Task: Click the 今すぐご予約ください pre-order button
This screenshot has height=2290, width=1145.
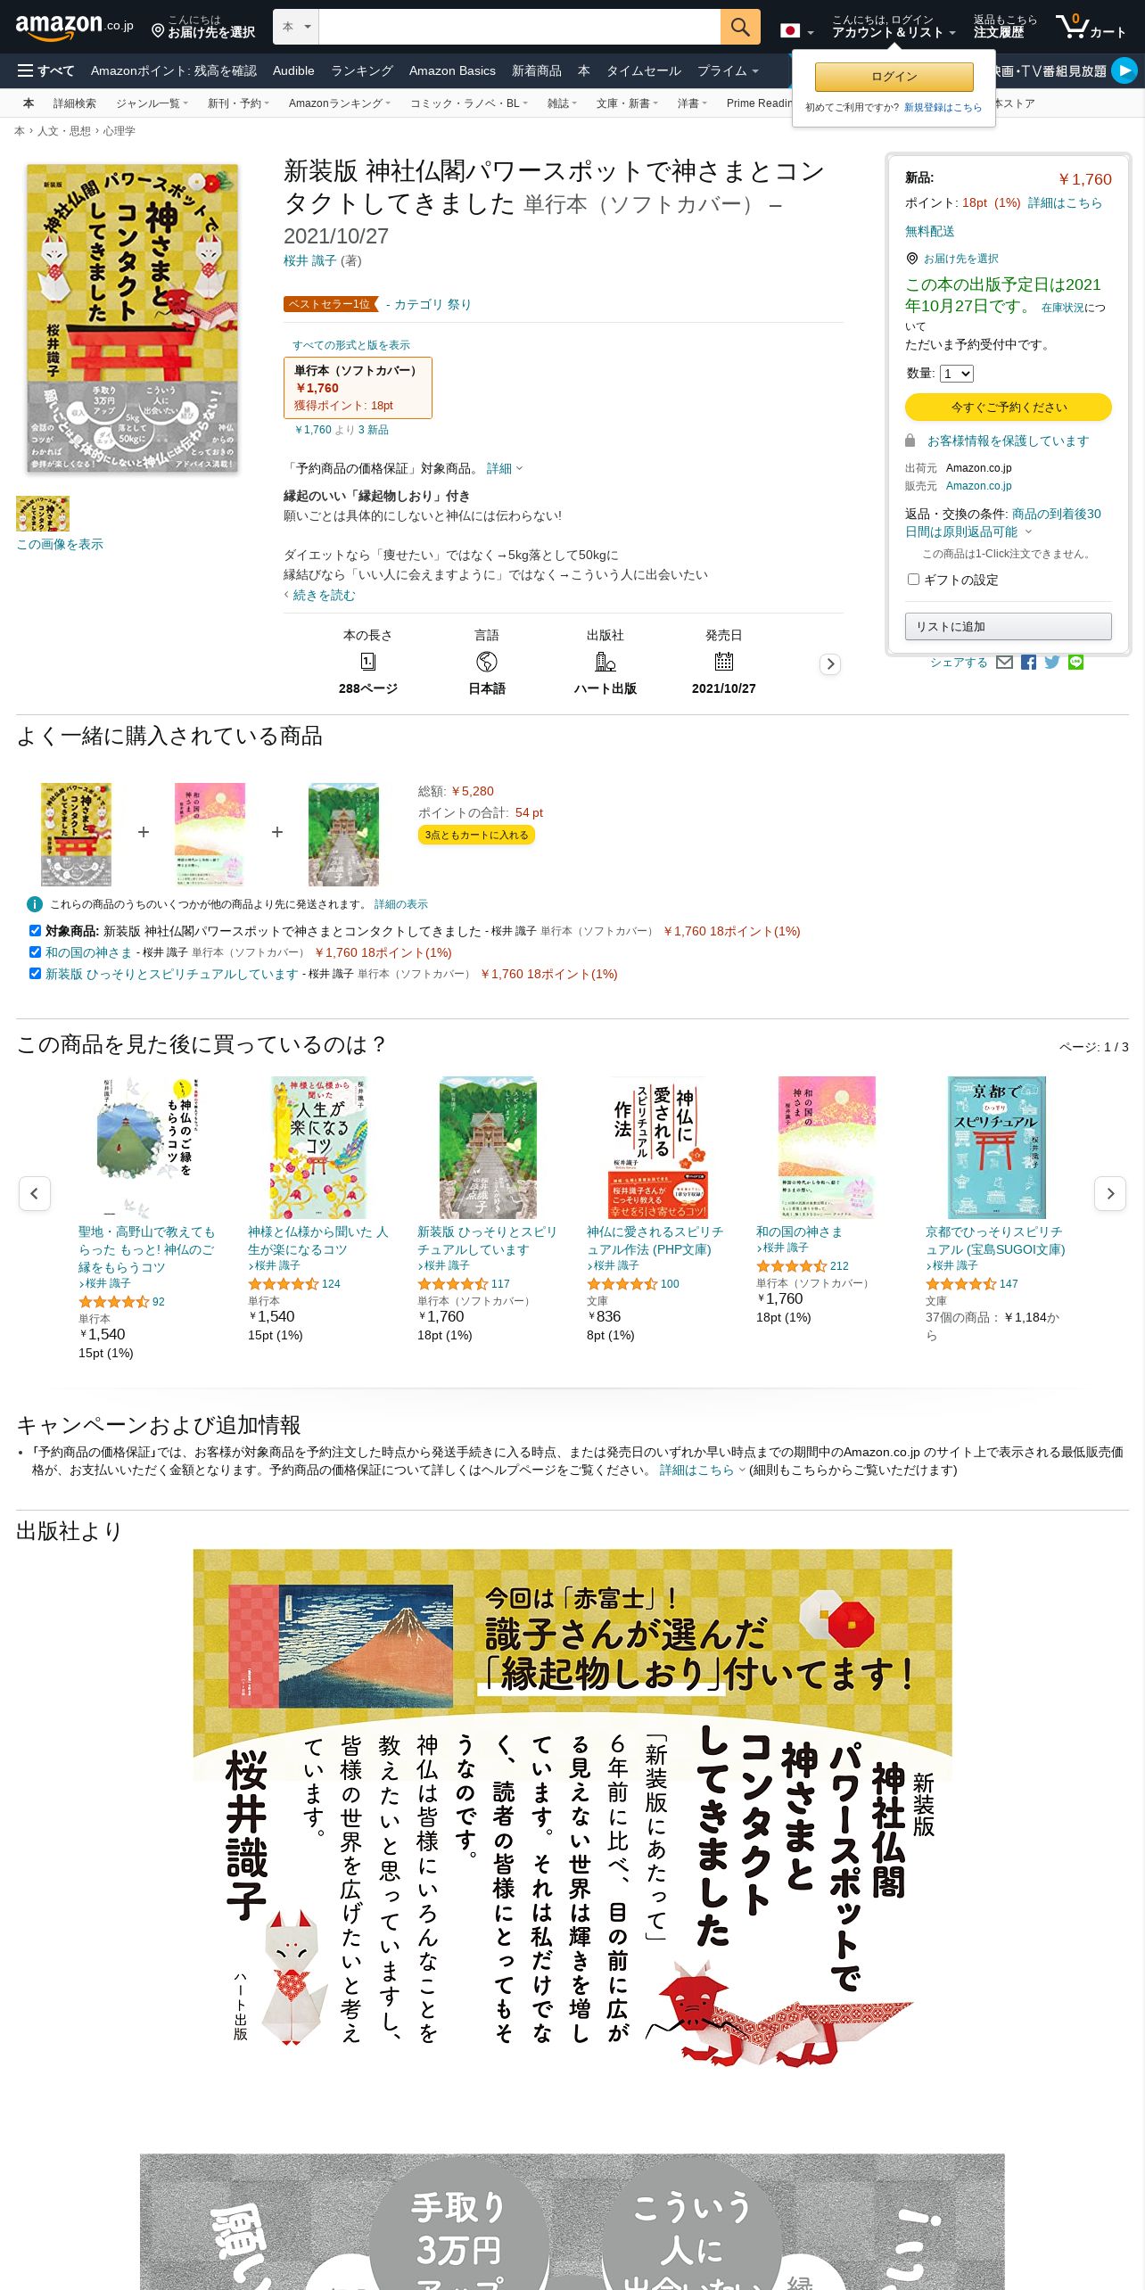Action: (1009, 407)
